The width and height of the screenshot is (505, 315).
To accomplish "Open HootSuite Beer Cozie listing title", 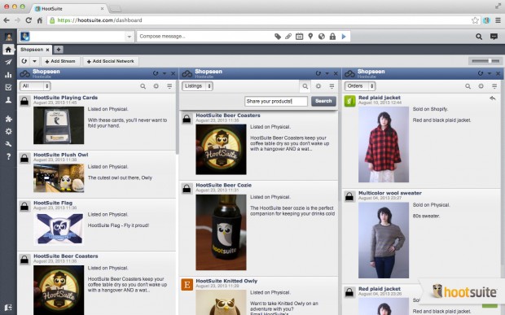I will 224,185.
